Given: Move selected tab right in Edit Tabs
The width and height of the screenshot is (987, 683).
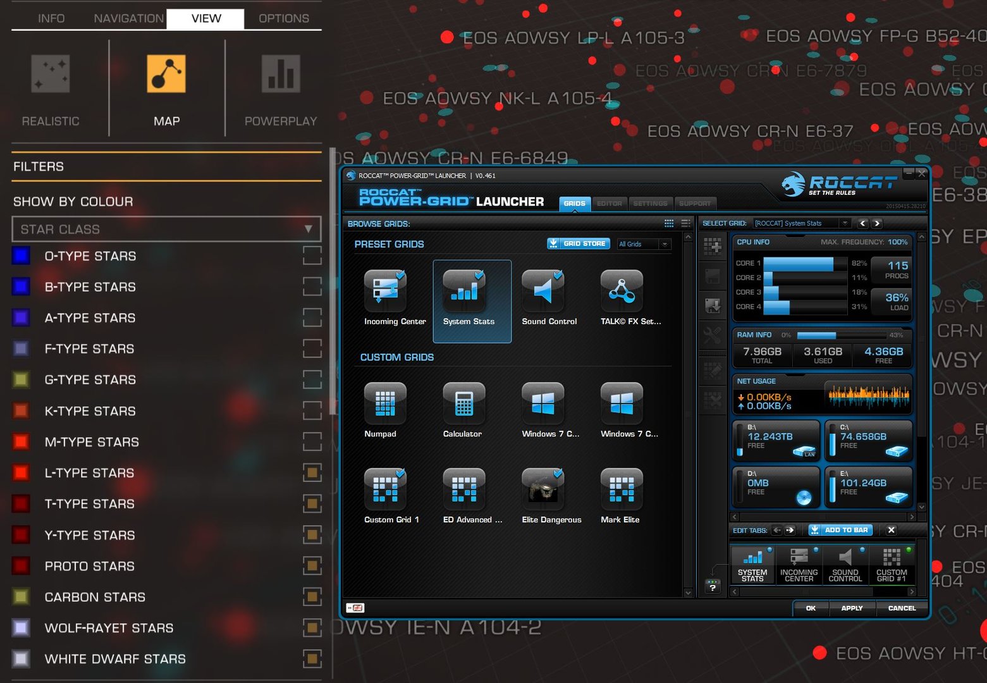Looking at the screenshot, I should click(x=790, y=530).
